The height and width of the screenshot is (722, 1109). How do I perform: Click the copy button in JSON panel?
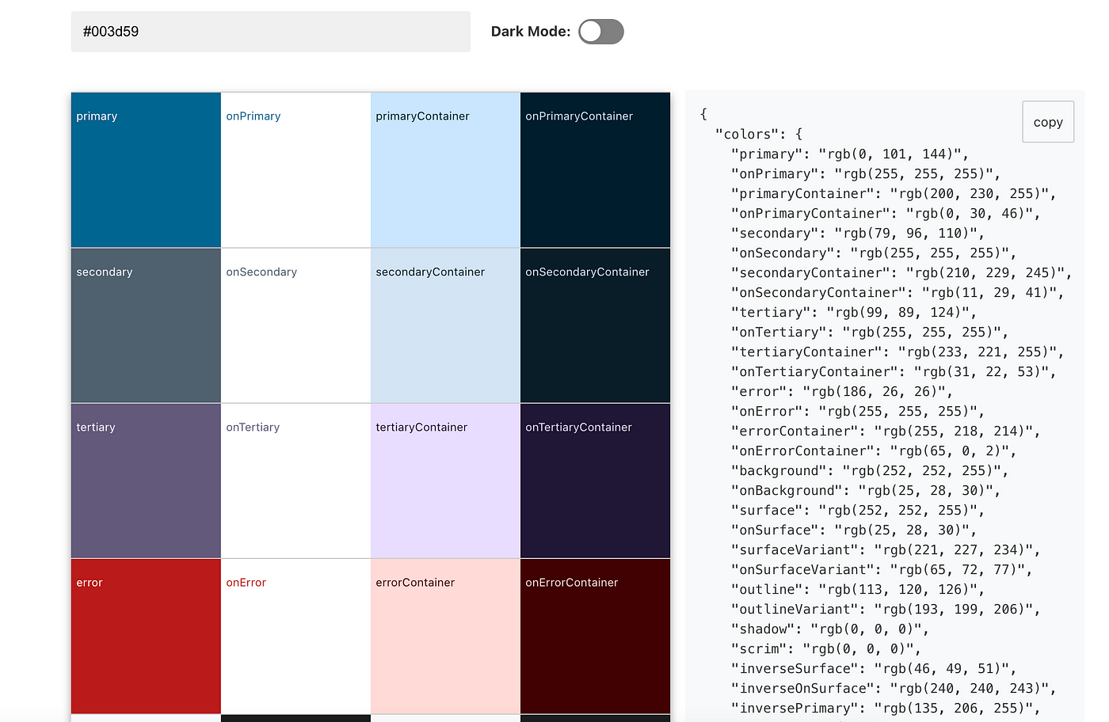[x=1048, y=122]
